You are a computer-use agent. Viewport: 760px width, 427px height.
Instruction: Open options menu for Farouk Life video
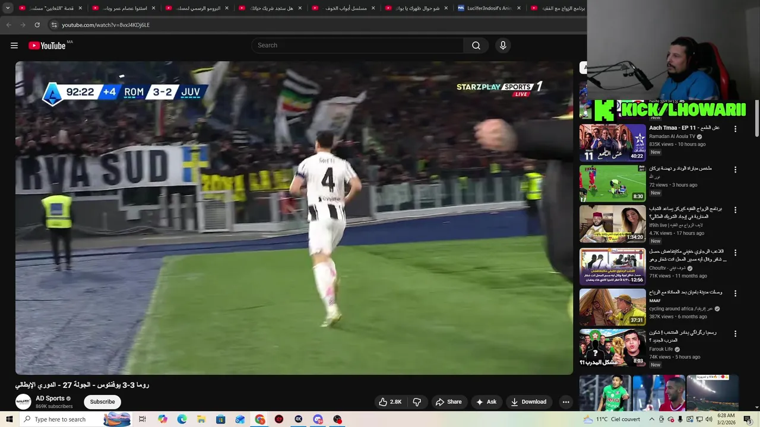pos(735,334)
